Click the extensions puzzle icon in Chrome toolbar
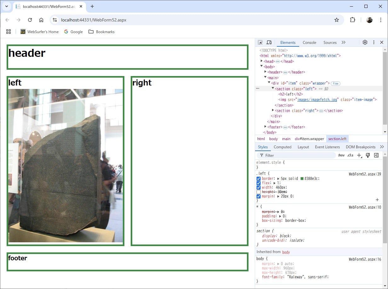 [x=352, y=20]
